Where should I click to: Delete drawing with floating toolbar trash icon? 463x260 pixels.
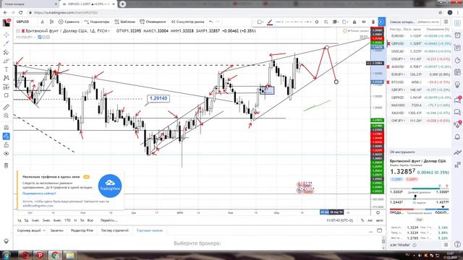373,22
